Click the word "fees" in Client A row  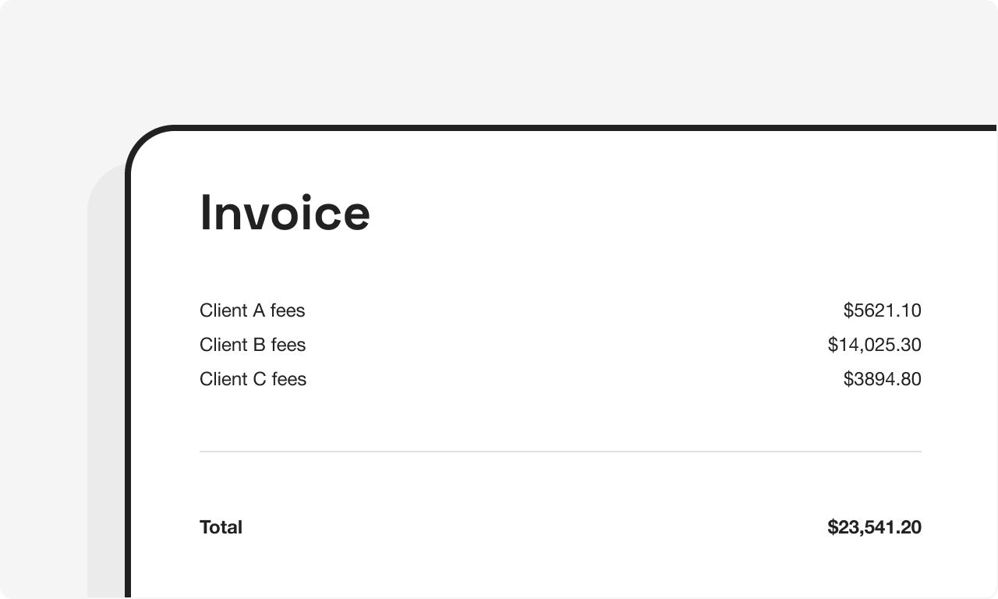pos(288,310)
